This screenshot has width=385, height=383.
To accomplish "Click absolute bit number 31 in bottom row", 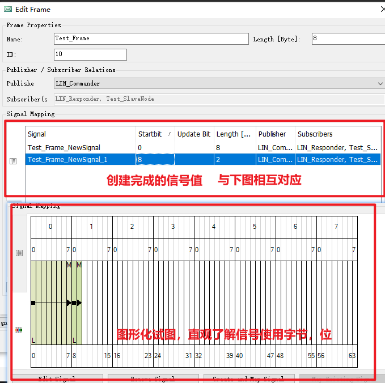I will point(189,356).
